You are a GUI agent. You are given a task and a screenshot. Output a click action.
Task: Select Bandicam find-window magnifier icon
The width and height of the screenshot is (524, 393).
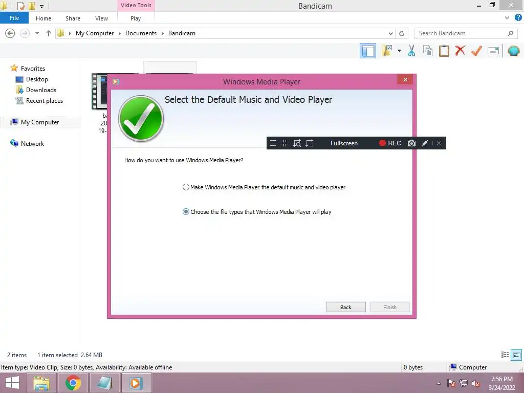297,143
